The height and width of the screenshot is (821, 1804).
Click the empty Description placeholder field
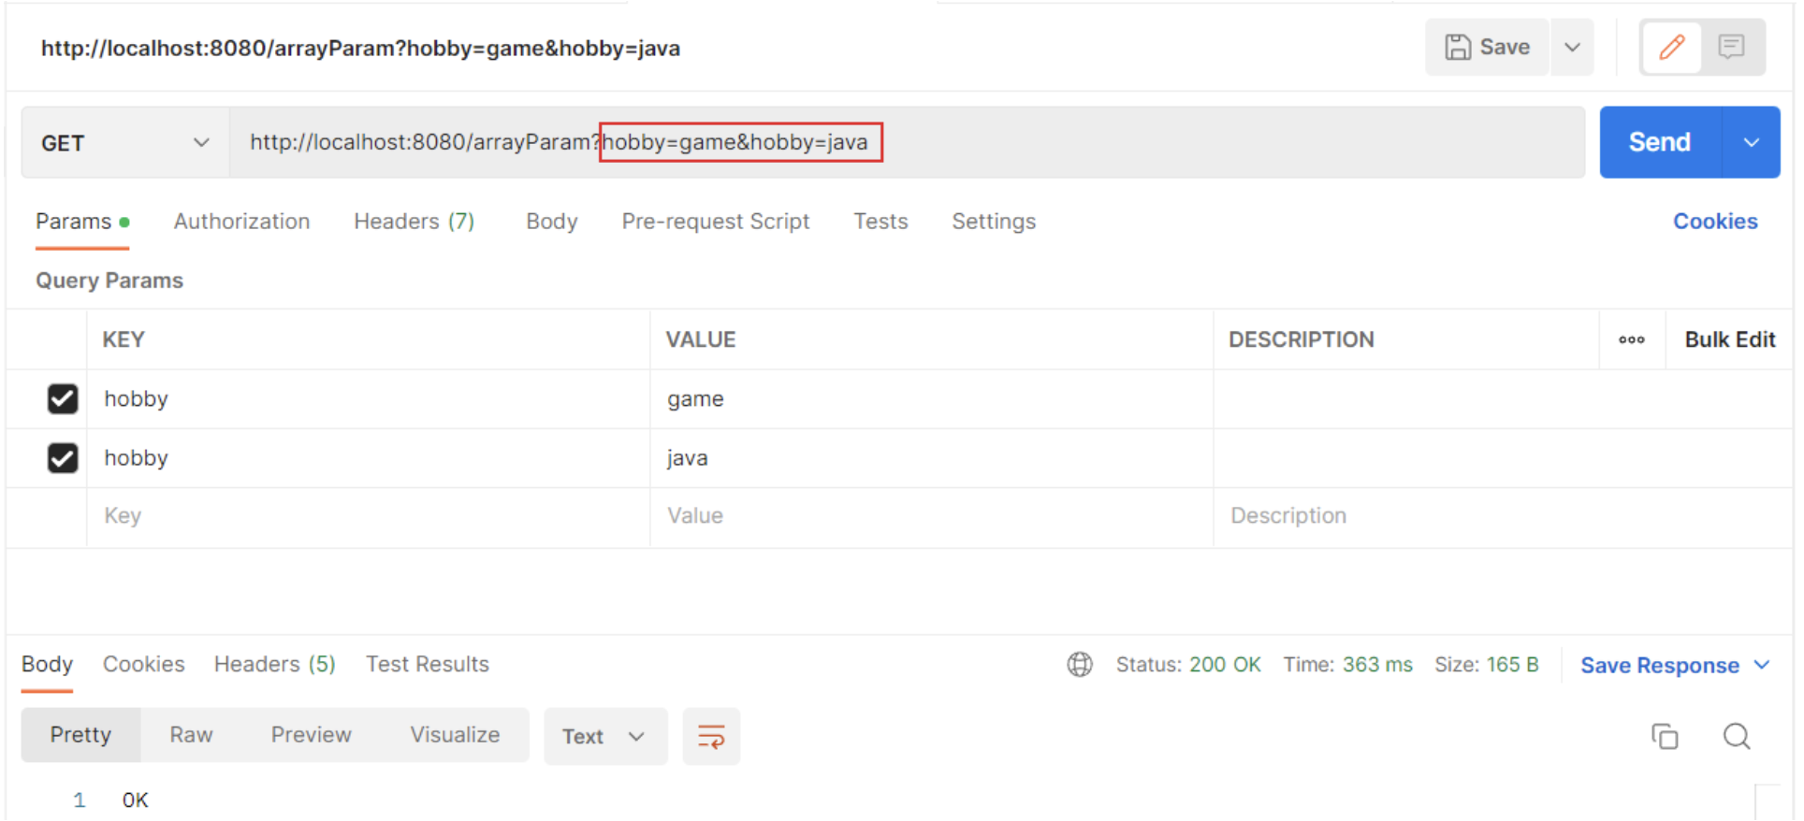1503,516
